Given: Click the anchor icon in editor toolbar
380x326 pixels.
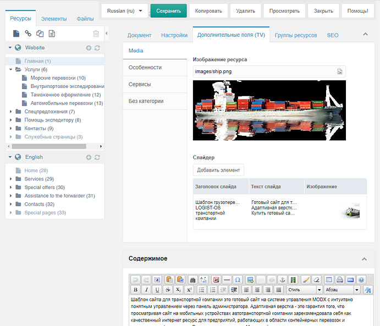Looking at the screenshot, I should point(283,279).
